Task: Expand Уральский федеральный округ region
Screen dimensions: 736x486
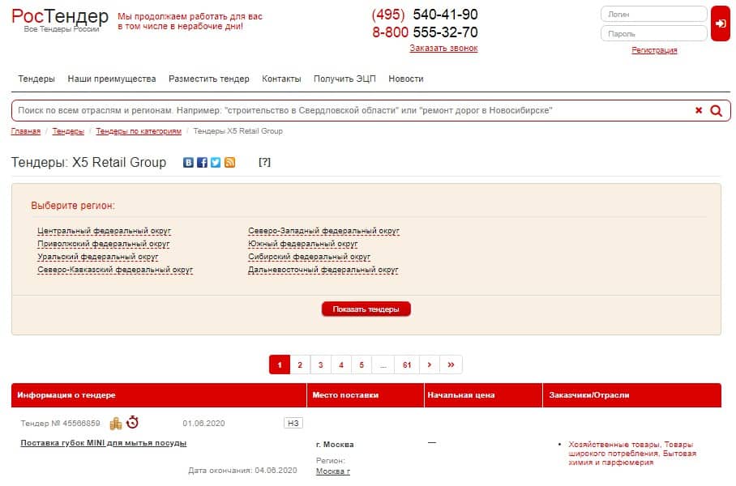Action: [x=97, y=257]
